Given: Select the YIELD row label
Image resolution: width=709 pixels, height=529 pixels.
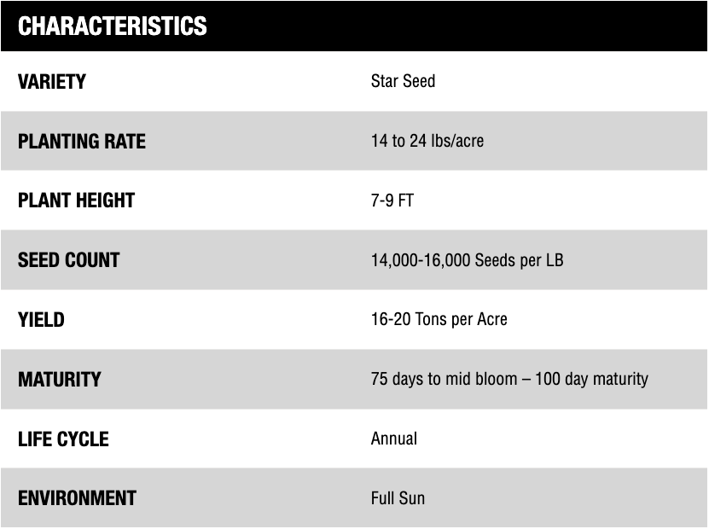Looking at the screenshot, I should tap(41, 320).
